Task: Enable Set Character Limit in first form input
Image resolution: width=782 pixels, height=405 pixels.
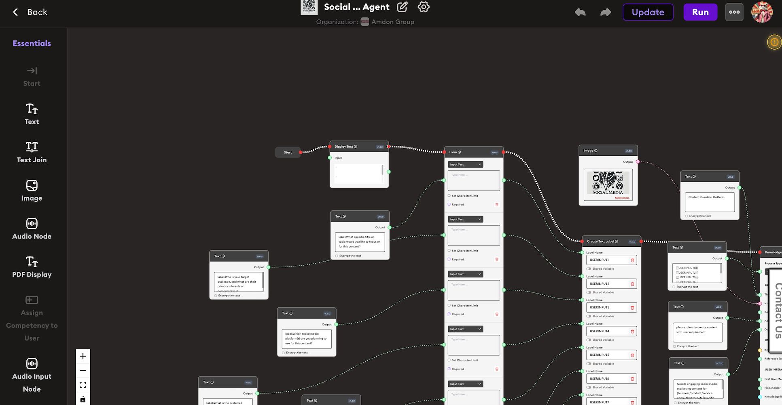Action: coord(449,195)
